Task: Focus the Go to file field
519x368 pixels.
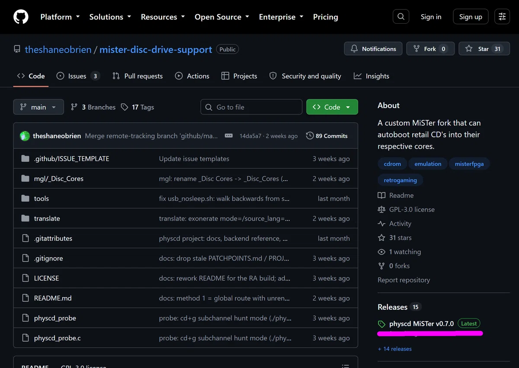Action: (x=251, y=107)
